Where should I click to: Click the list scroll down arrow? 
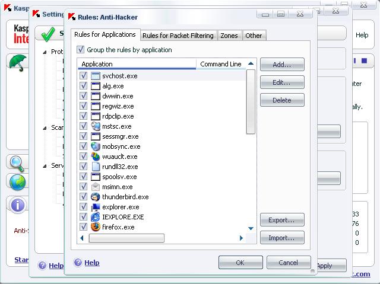click(x=251, y=228)
